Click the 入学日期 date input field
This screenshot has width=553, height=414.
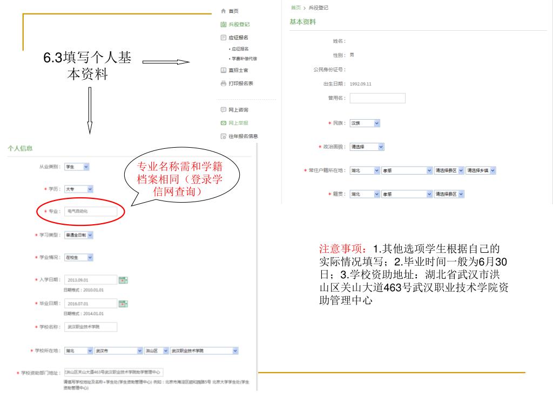tap(91, 280)
